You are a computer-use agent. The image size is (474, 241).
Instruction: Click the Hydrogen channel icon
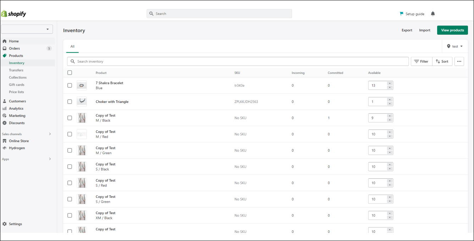(5, 148)
